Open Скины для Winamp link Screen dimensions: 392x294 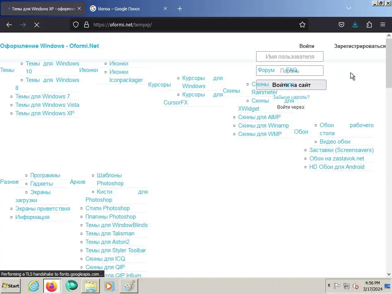click(263, 126)
